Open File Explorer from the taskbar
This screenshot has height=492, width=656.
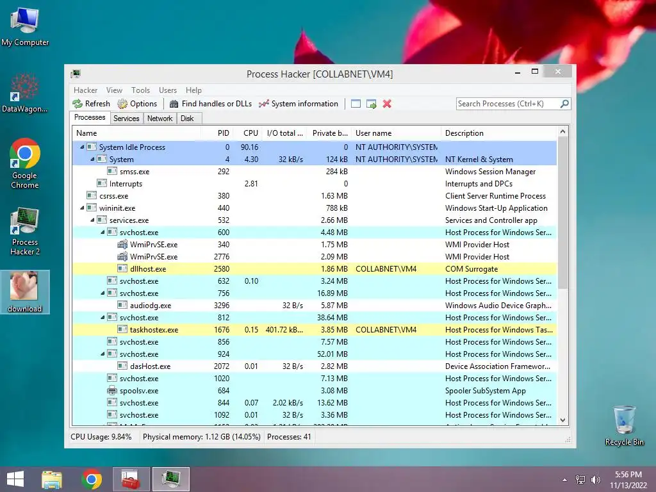tap(52, 479)
